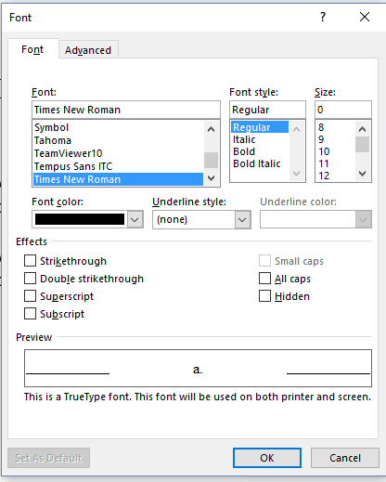Select Bold Italic in Font style list
The width and height of the screenshot is (386, 482).
click(257, 163)
